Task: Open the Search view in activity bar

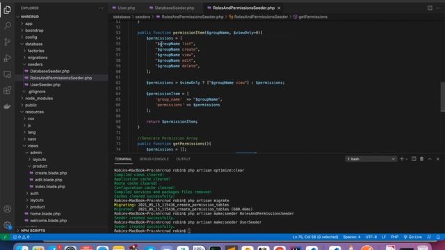Action: (x=8, y=26)
